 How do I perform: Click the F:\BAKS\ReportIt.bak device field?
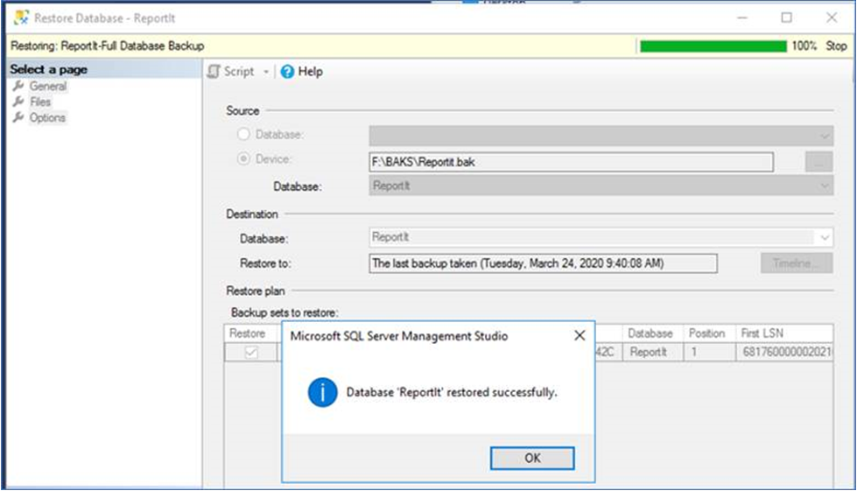point(571,162)
